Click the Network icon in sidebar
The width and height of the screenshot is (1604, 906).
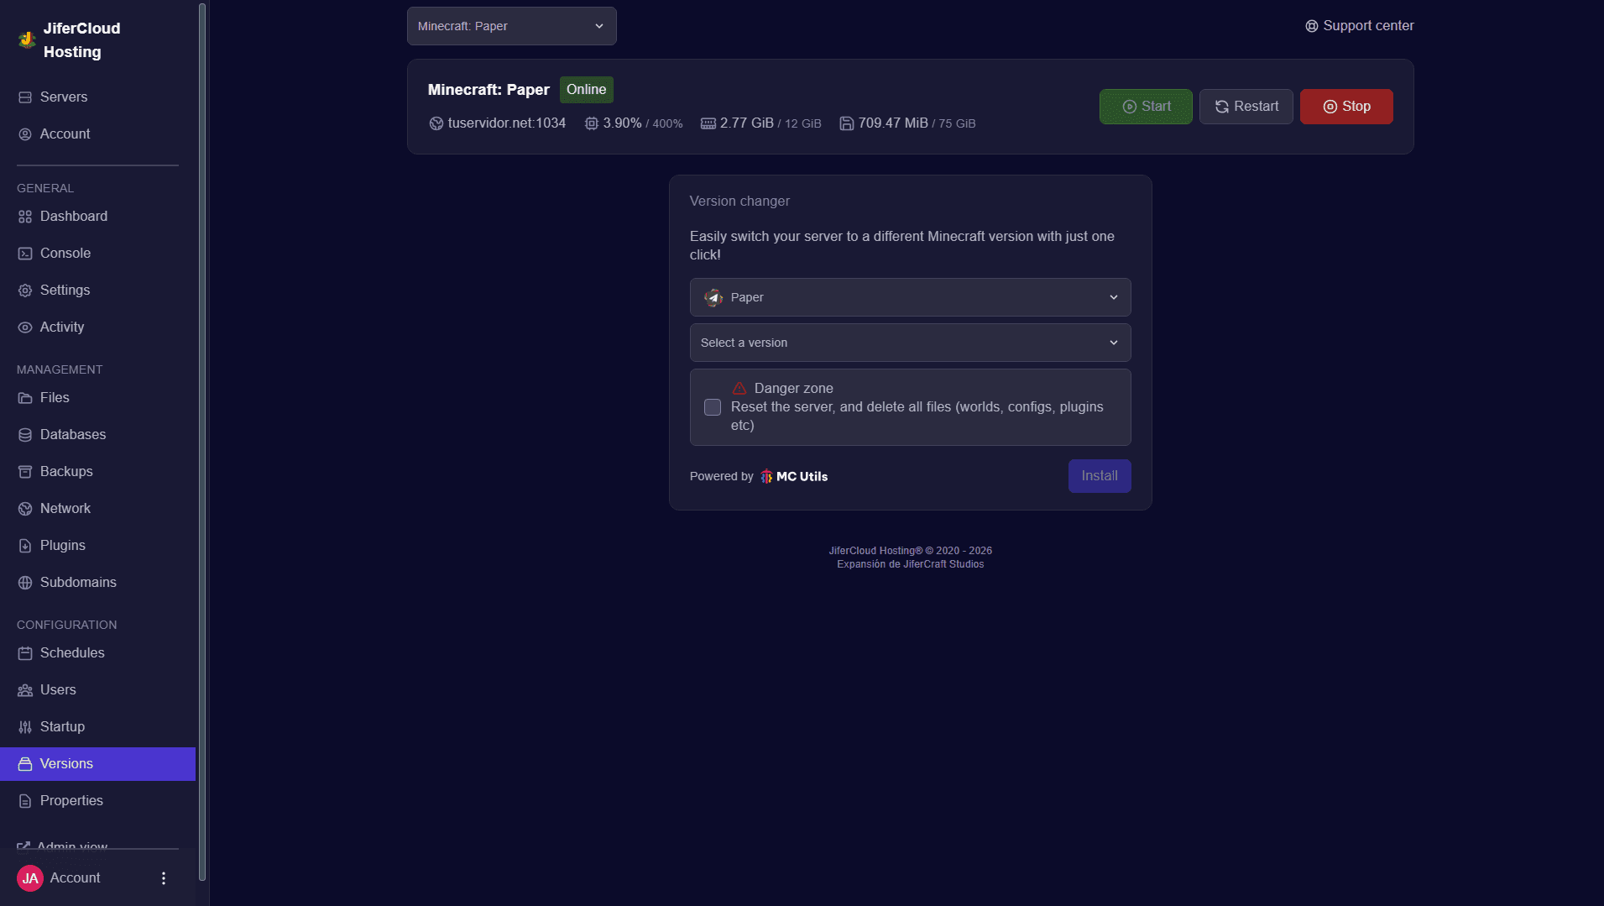(25, 509)
